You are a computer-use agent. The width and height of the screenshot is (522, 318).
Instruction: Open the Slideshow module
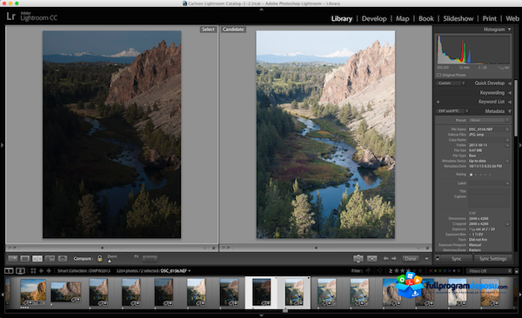click(x=458, y=18)
